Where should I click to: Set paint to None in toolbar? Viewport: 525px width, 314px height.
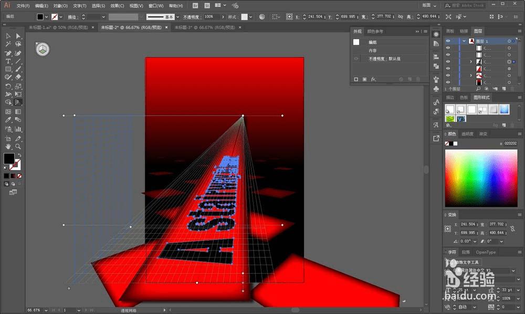(19, 176)
